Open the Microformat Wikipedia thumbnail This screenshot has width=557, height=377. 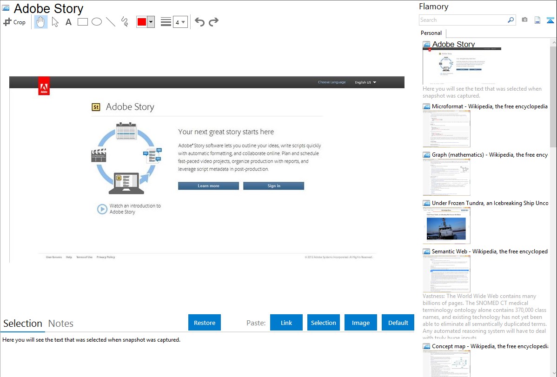(446, 129)
